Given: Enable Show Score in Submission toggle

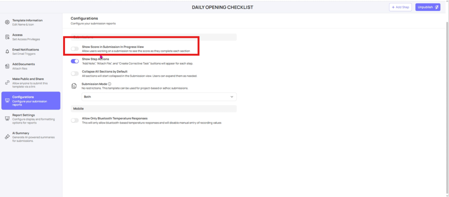Looking at the screenshot, I should click(75, 49).
